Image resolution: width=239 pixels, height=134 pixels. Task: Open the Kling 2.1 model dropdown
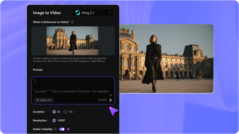(x=93, y=13)
